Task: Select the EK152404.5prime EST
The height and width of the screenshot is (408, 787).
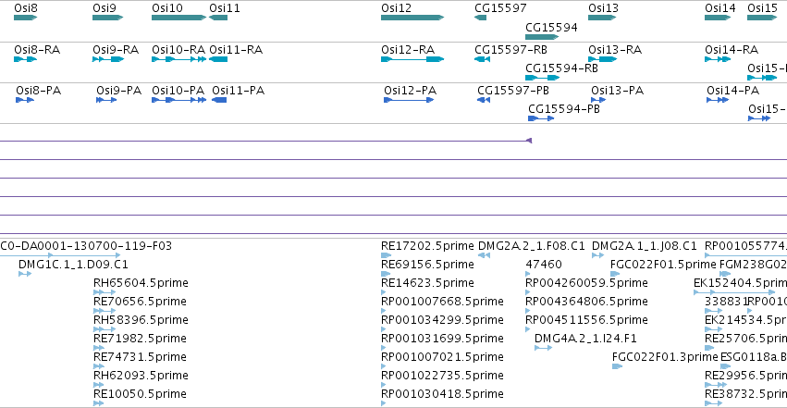Action: click(735, 292)
